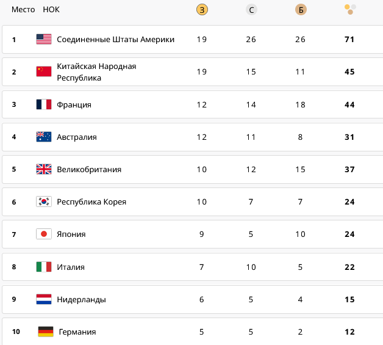The image size is (383, 345).
Task: Click the gold medal column icon
Action: [202, 10]
